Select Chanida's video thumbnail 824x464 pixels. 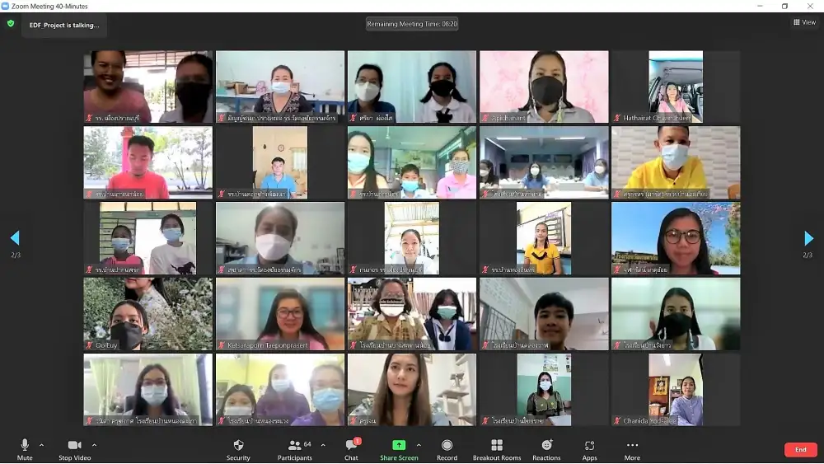(x=676, y=390)
